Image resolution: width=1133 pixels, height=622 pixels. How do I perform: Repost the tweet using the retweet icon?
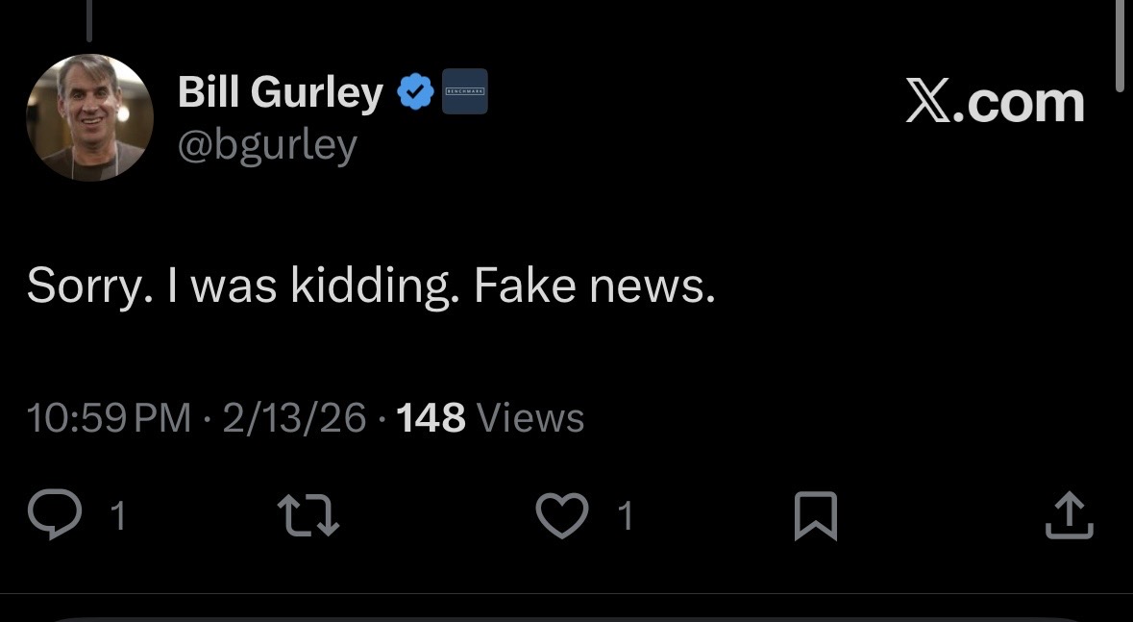coord(309,515)
